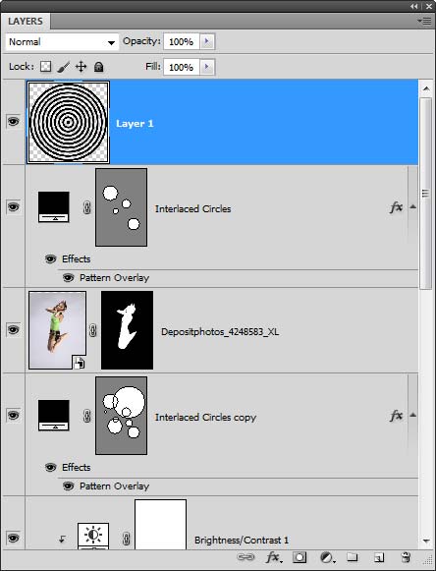Click mask link chain on Depositphotos layer
The image size is (436, 571).
pyautogui.click(x=93, y=330)
